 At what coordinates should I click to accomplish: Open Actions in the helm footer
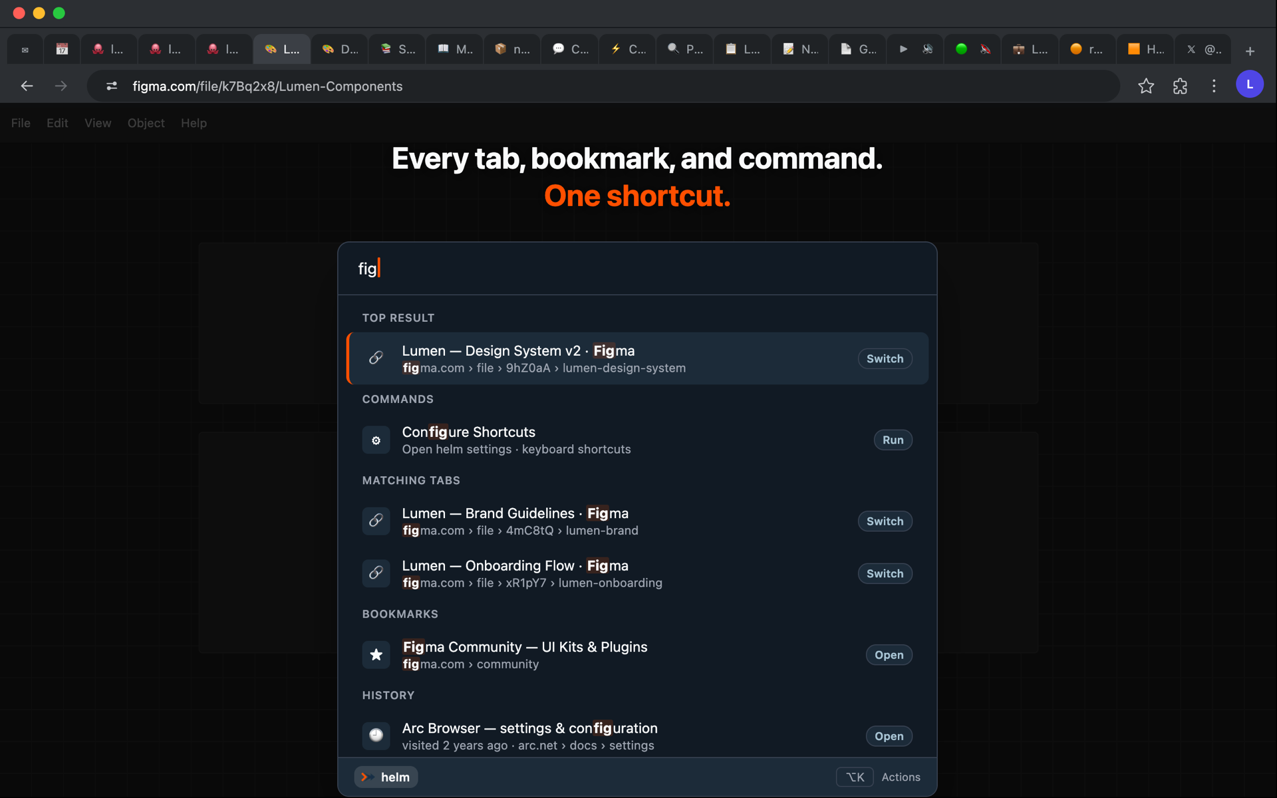[x=901, y=777]
